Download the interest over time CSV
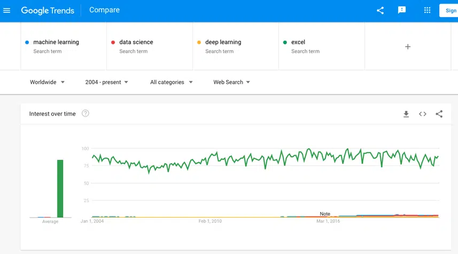Image resolution: width=458 pixels, height=254 pixels. 406,114
